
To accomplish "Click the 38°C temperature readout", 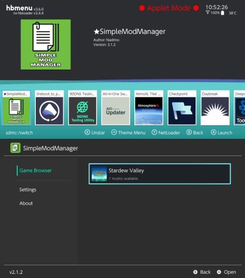I will pos(233,13).
